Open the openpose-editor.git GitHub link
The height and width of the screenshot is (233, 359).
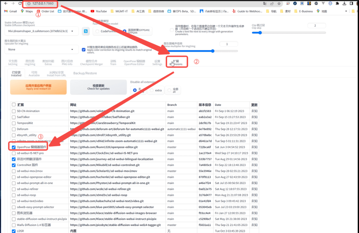pyautogui.click(x=104, y=147)
